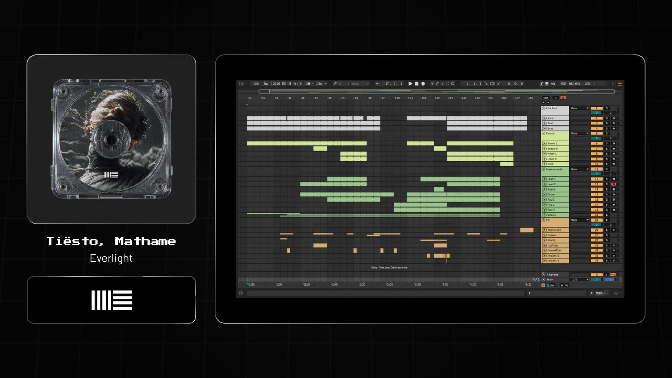Click the Main track blue volume field
This screenshot has height=378, width=672.
coord(610,280)
